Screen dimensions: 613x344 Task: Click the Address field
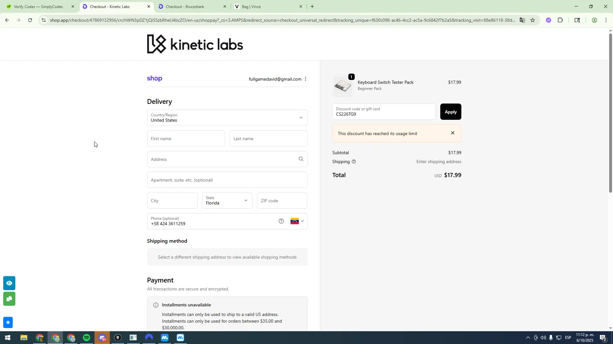[x=227, y=159]
